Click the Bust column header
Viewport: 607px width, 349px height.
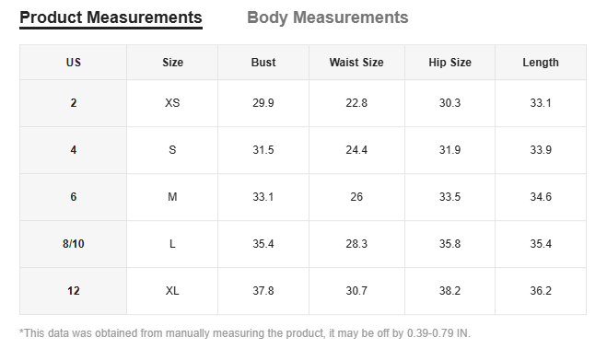pyautogui.click(x=263, y=63)
